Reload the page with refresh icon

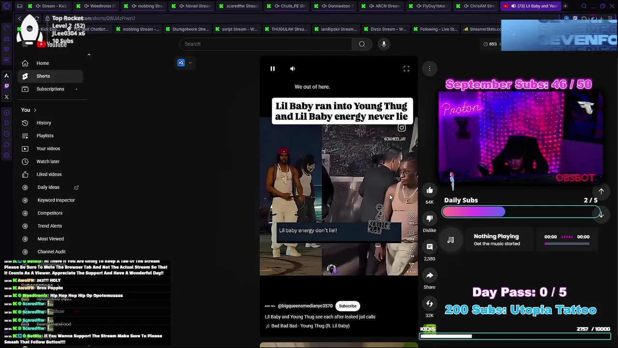coord(37,18)
